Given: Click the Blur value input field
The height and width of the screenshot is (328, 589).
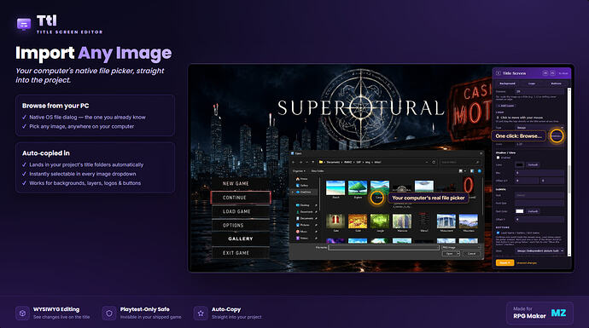Looking at the screenshot, I should pos(539,173).
